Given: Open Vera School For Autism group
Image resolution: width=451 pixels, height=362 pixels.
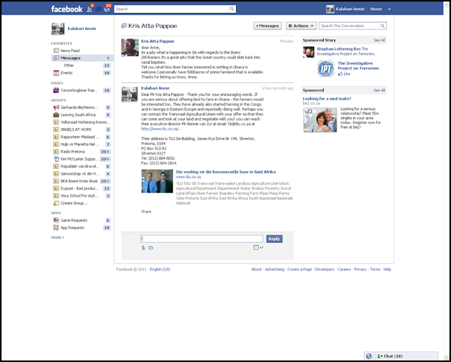Looking at the screenshot, I should click(x=79, y=196).
